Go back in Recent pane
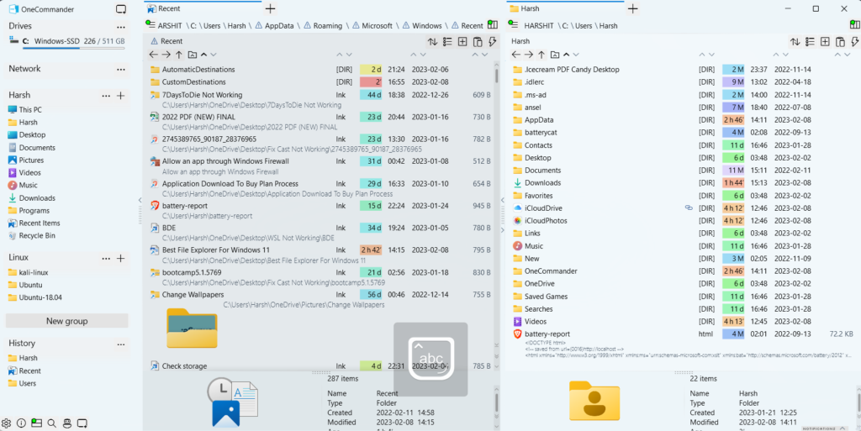Viewport: 861px width, 431px height. pyautogui.click(x=153, y=55)
